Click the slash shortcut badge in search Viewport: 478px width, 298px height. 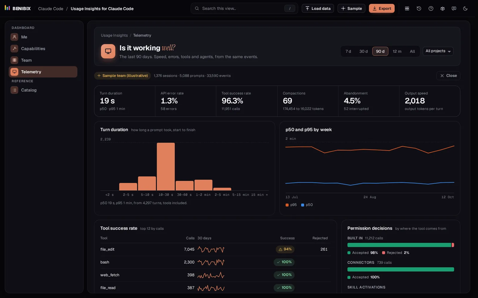pyautogui.click(x=289, y=9)
